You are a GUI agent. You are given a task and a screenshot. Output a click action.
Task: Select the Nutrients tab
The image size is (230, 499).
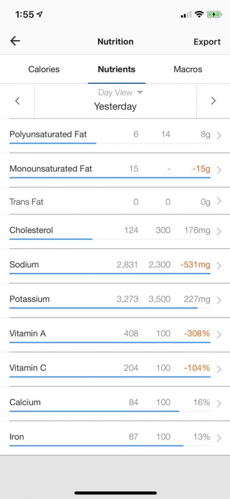point(116,69)
